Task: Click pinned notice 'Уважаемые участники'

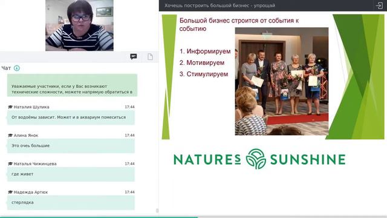Action: 72,85
